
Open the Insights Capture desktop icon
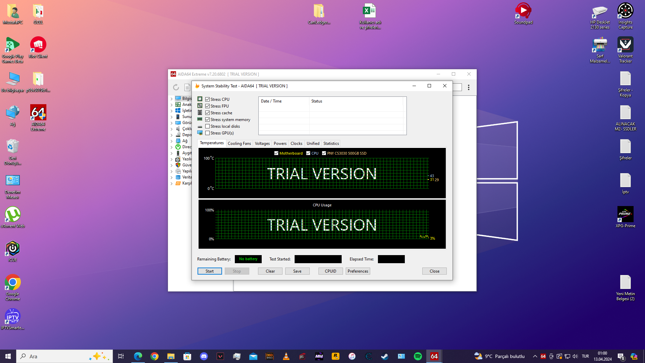point(625,16)
